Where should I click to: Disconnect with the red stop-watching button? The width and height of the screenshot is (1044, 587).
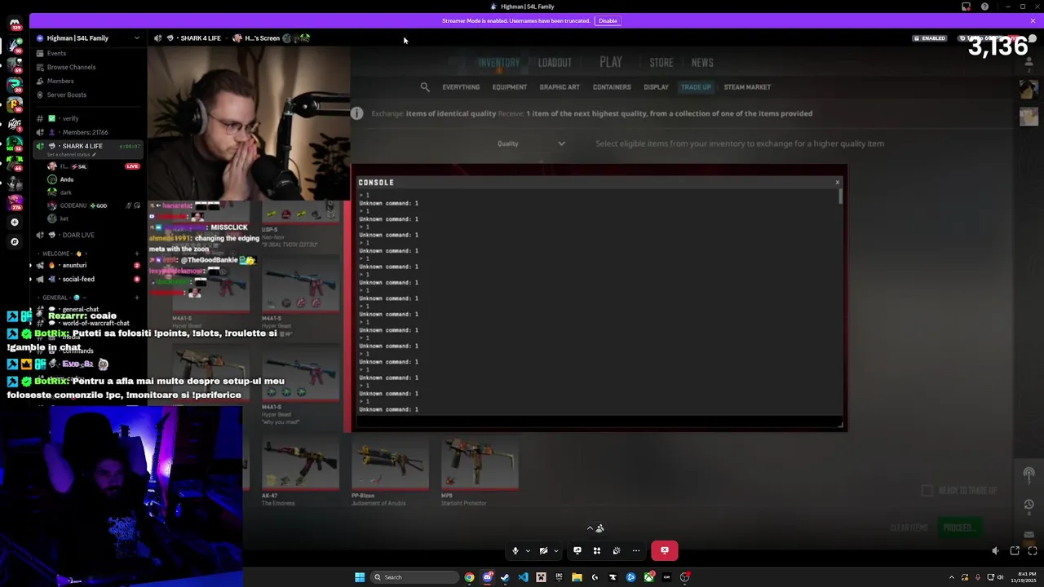(665, 550)
